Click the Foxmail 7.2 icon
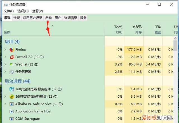Screen dimensions: 179x123 [12, 57]
